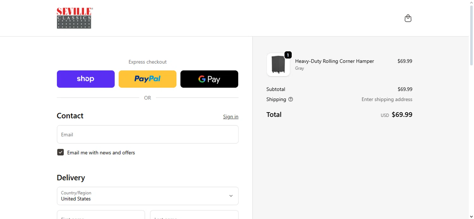This screenshot has height=219, width=474.
Task: Click the Heavy-Duty Rolling Corner Hamper product name
Action: (334, 61)
